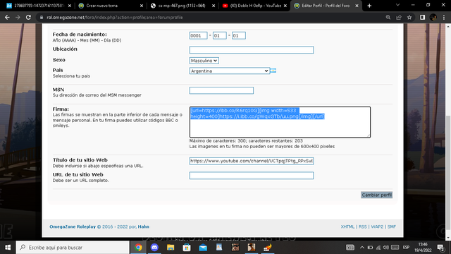Image resolution: width=451 pixels, height=254 pixels.
Task: Click the address bar URL
Action: [114, 18]
